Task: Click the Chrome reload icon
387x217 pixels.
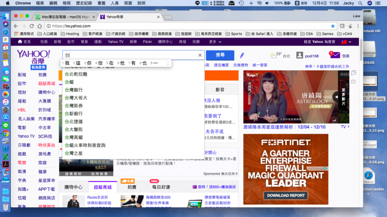Action: point(32,26)
